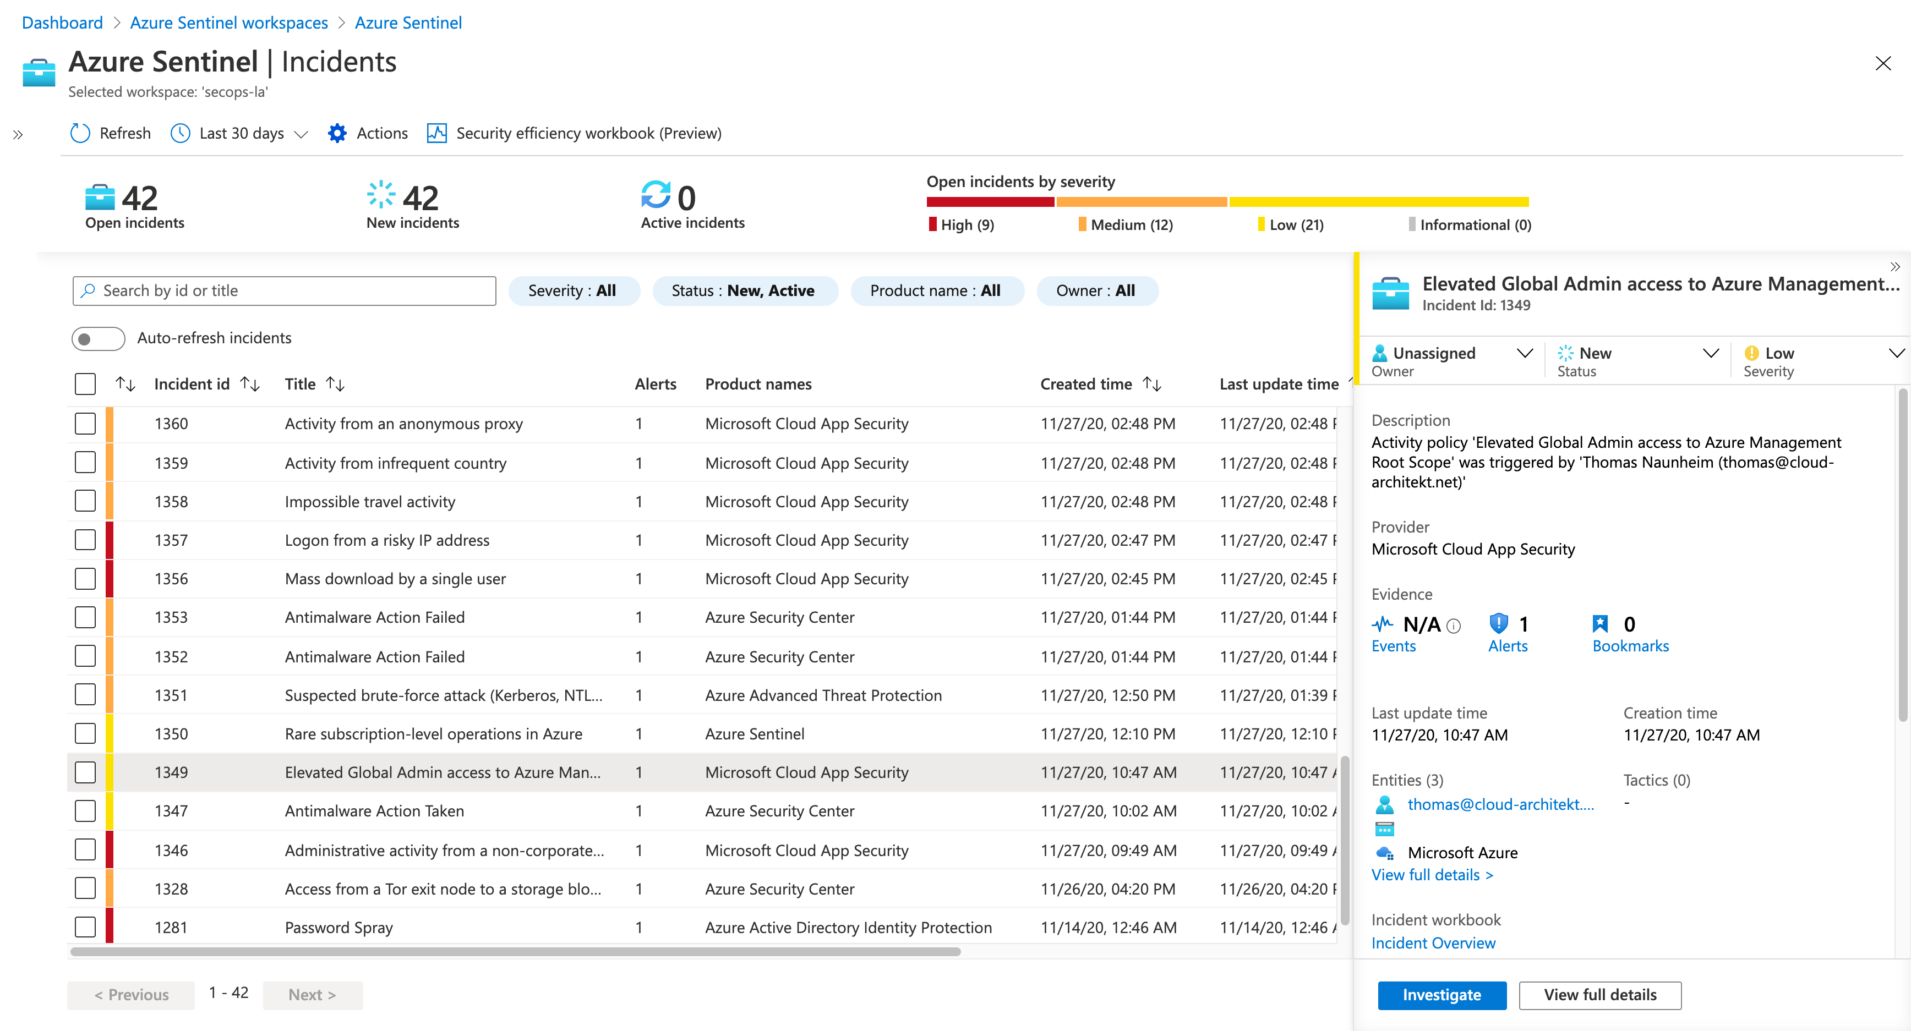Viewport: 1911px width, 1031px height.
Task: Go to Azure Sentinel workspaces breadcrumb
Action: click(x=228, y=23)
